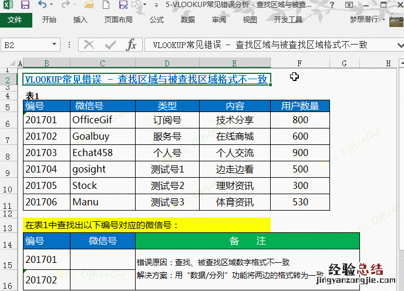The width and height of the screenshot is (404, 291).
Task: Switch to the 数据 ribbon tab
Action: point(188,19)
